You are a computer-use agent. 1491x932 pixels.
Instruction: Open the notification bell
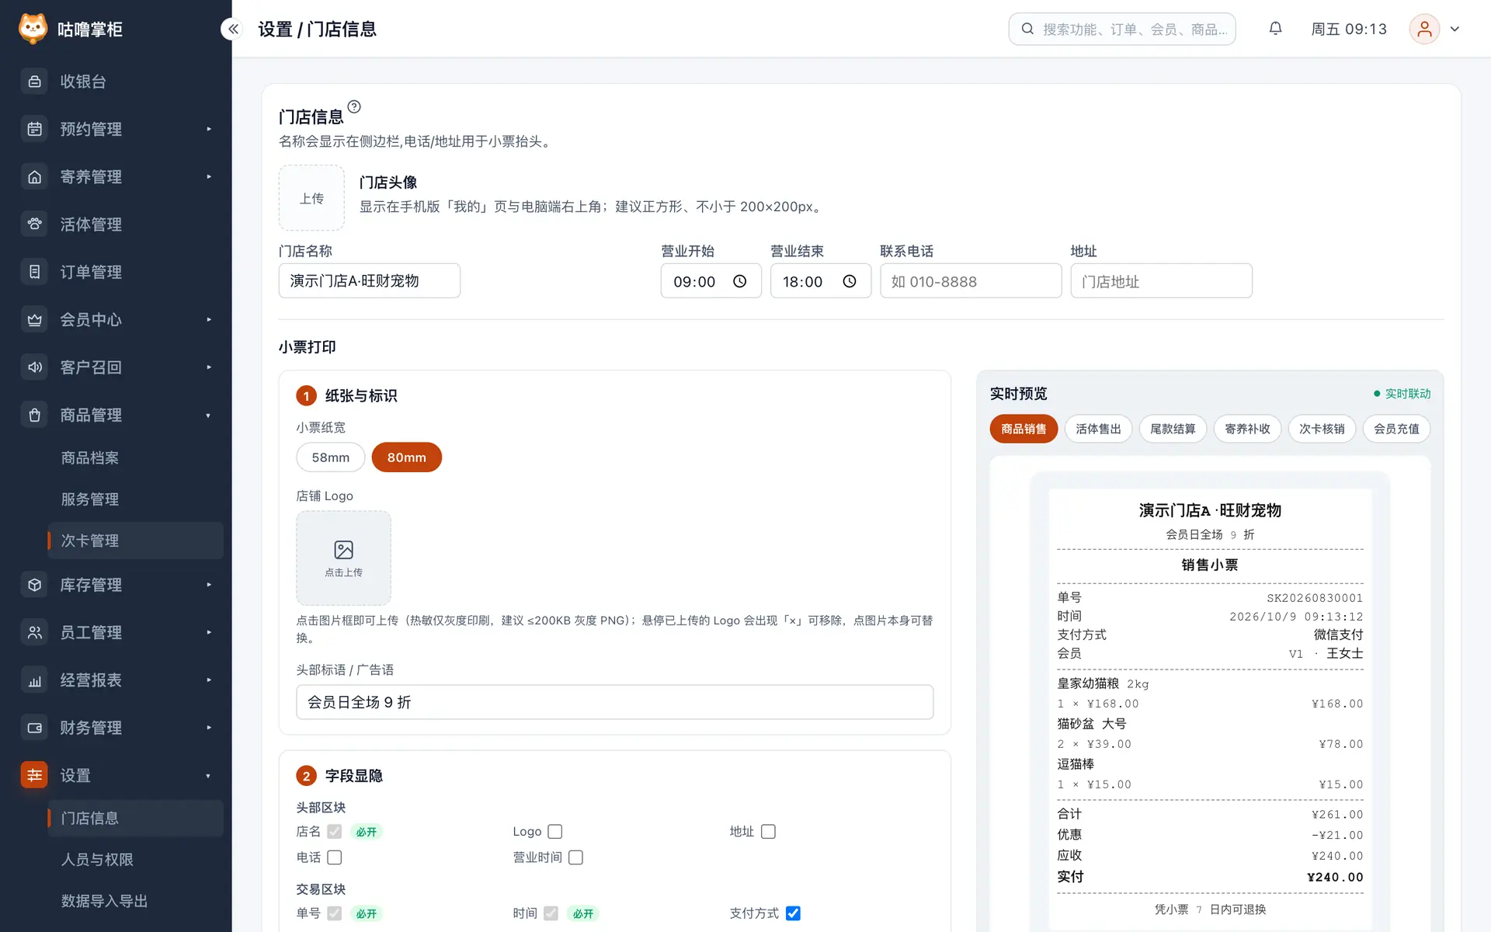tap(1275, 29)
